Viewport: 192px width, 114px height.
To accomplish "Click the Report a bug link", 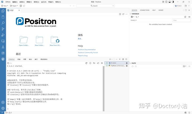I will 83,55.
